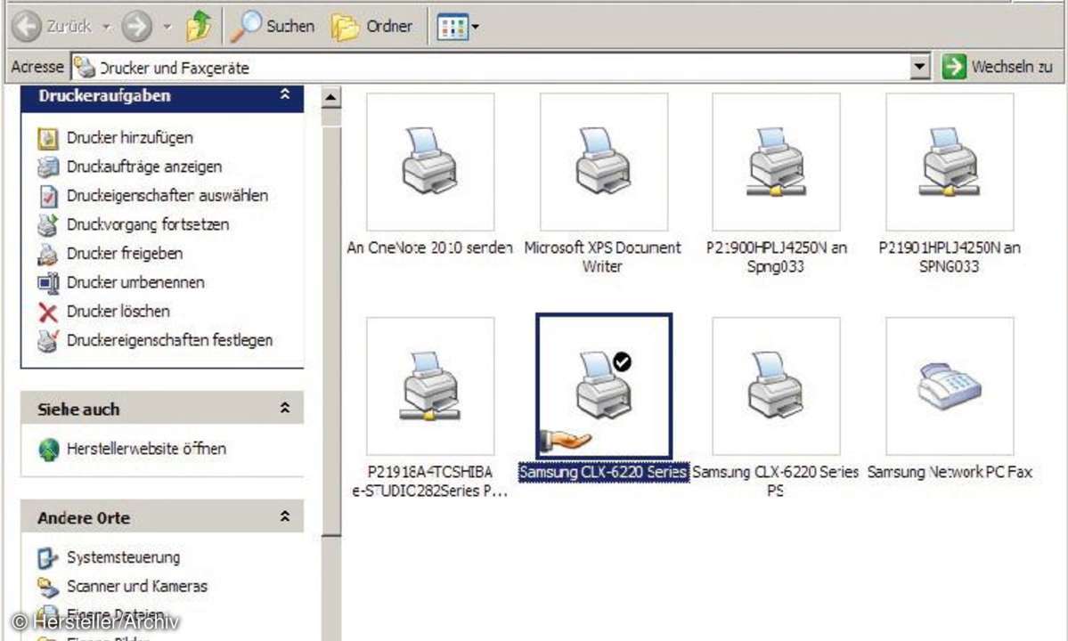Click the Microsoft XPS Document Writer label
Viewport: 1068px width, 641px height.
pyautogui.click(x=603, y=257)
